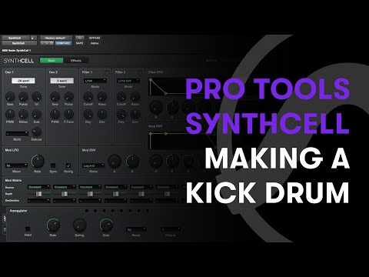Viewport: 369px width, 277px height.
Task: Click the Filter 2 Reso knob
Action: click(135, 97)
